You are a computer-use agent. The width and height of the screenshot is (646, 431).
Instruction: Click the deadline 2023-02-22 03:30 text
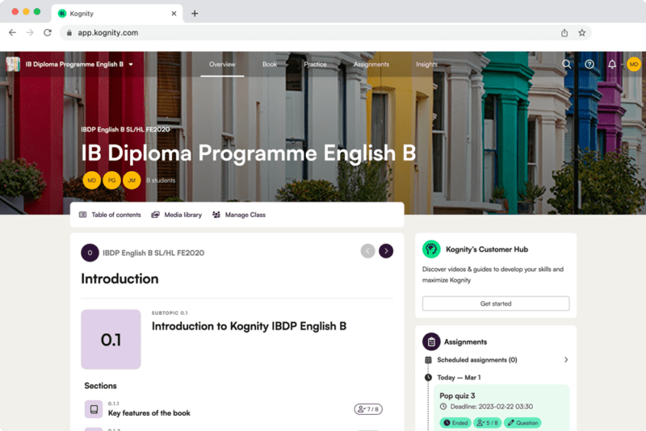(492, 407)
